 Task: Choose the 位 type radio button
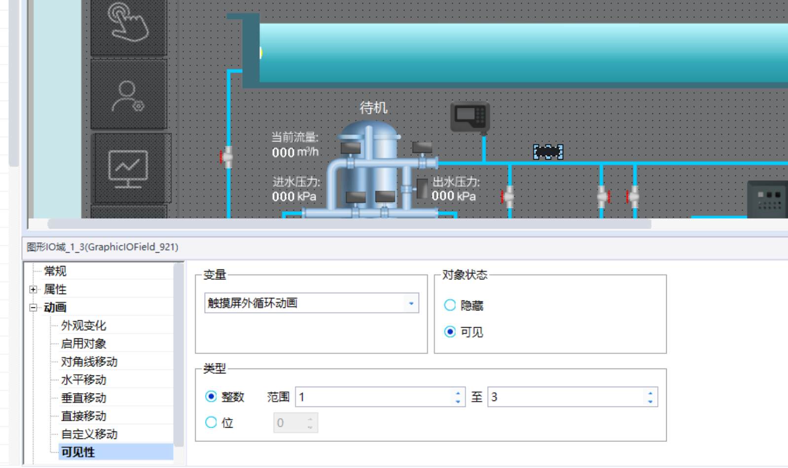tap(211, 422)
